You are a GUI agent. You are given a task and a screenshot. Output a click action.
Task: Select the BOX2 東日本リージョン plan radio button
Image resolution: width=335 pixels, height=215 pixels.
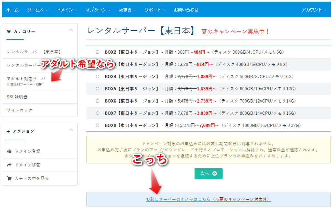97,52
